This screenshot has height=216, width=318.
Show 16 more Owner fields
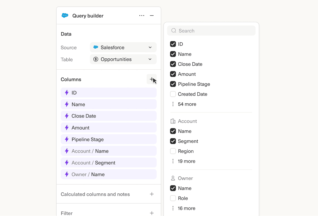coord(186,208)
